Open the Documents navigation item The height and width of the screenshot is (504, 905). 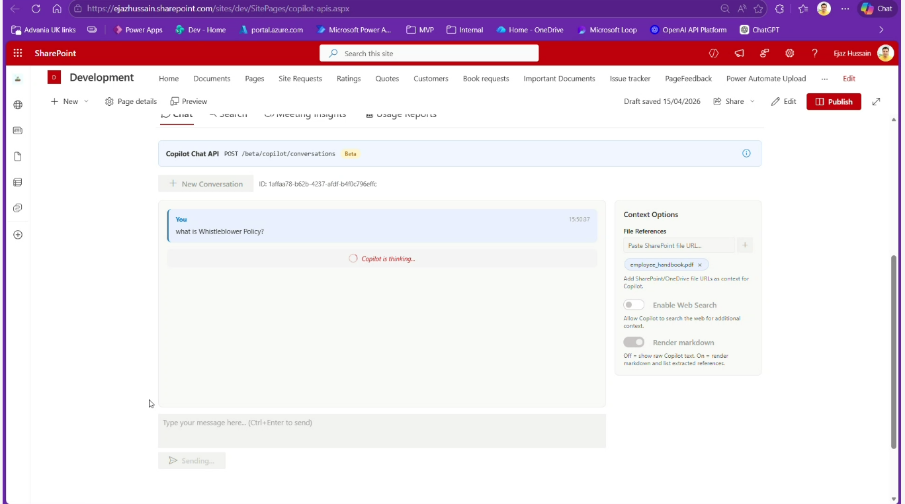(212, 79)
